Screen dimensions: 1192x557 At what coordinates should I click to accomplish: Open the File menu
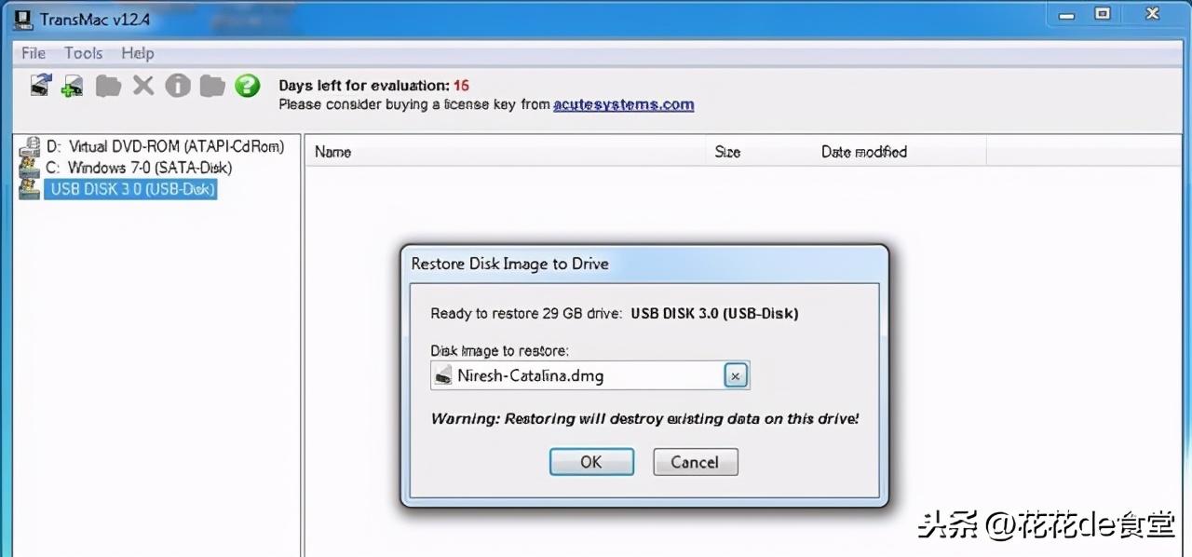click(34, 53)
